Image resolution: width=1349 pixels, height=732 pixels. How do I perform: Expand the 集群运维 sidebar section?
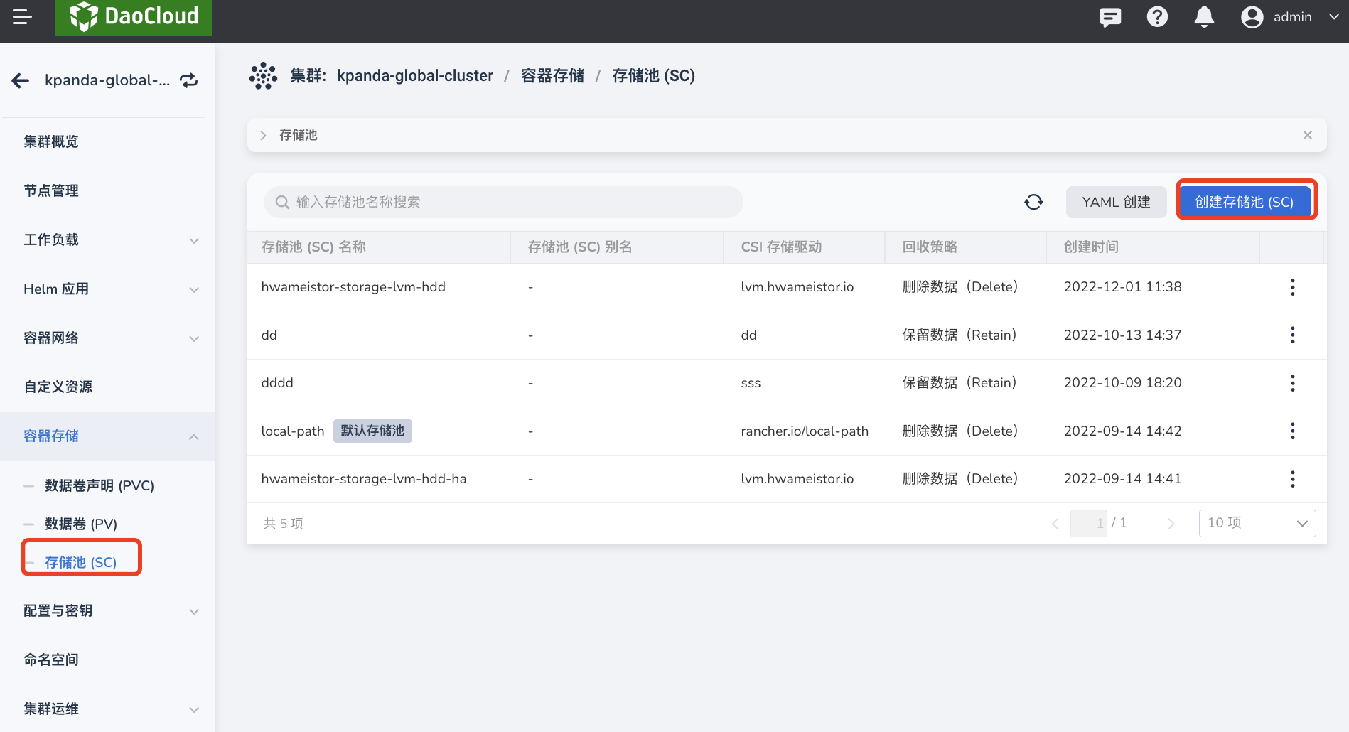[x=108, y=709]
